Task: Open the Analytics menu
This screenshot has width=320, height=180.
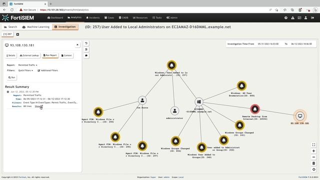Action: click(74, 17)
